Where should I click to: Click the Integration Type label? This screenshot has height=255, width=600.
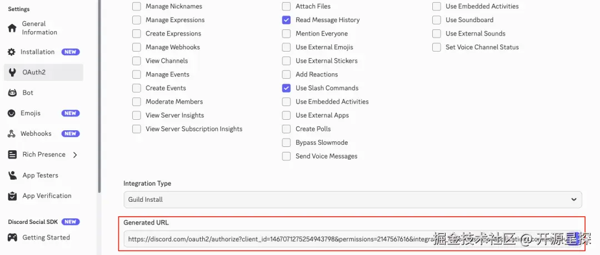pos(147,183)
